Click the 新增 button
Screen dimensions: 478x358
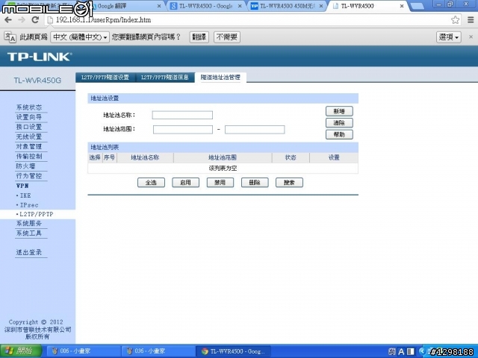(x=339, y=111)
